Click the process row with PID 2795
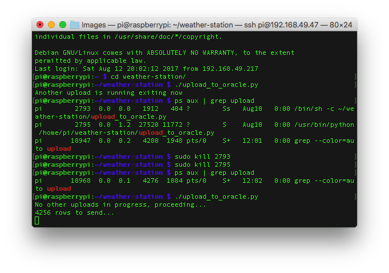Image resolution: width=389 pixels, height=273 pixels. point(195,125)
